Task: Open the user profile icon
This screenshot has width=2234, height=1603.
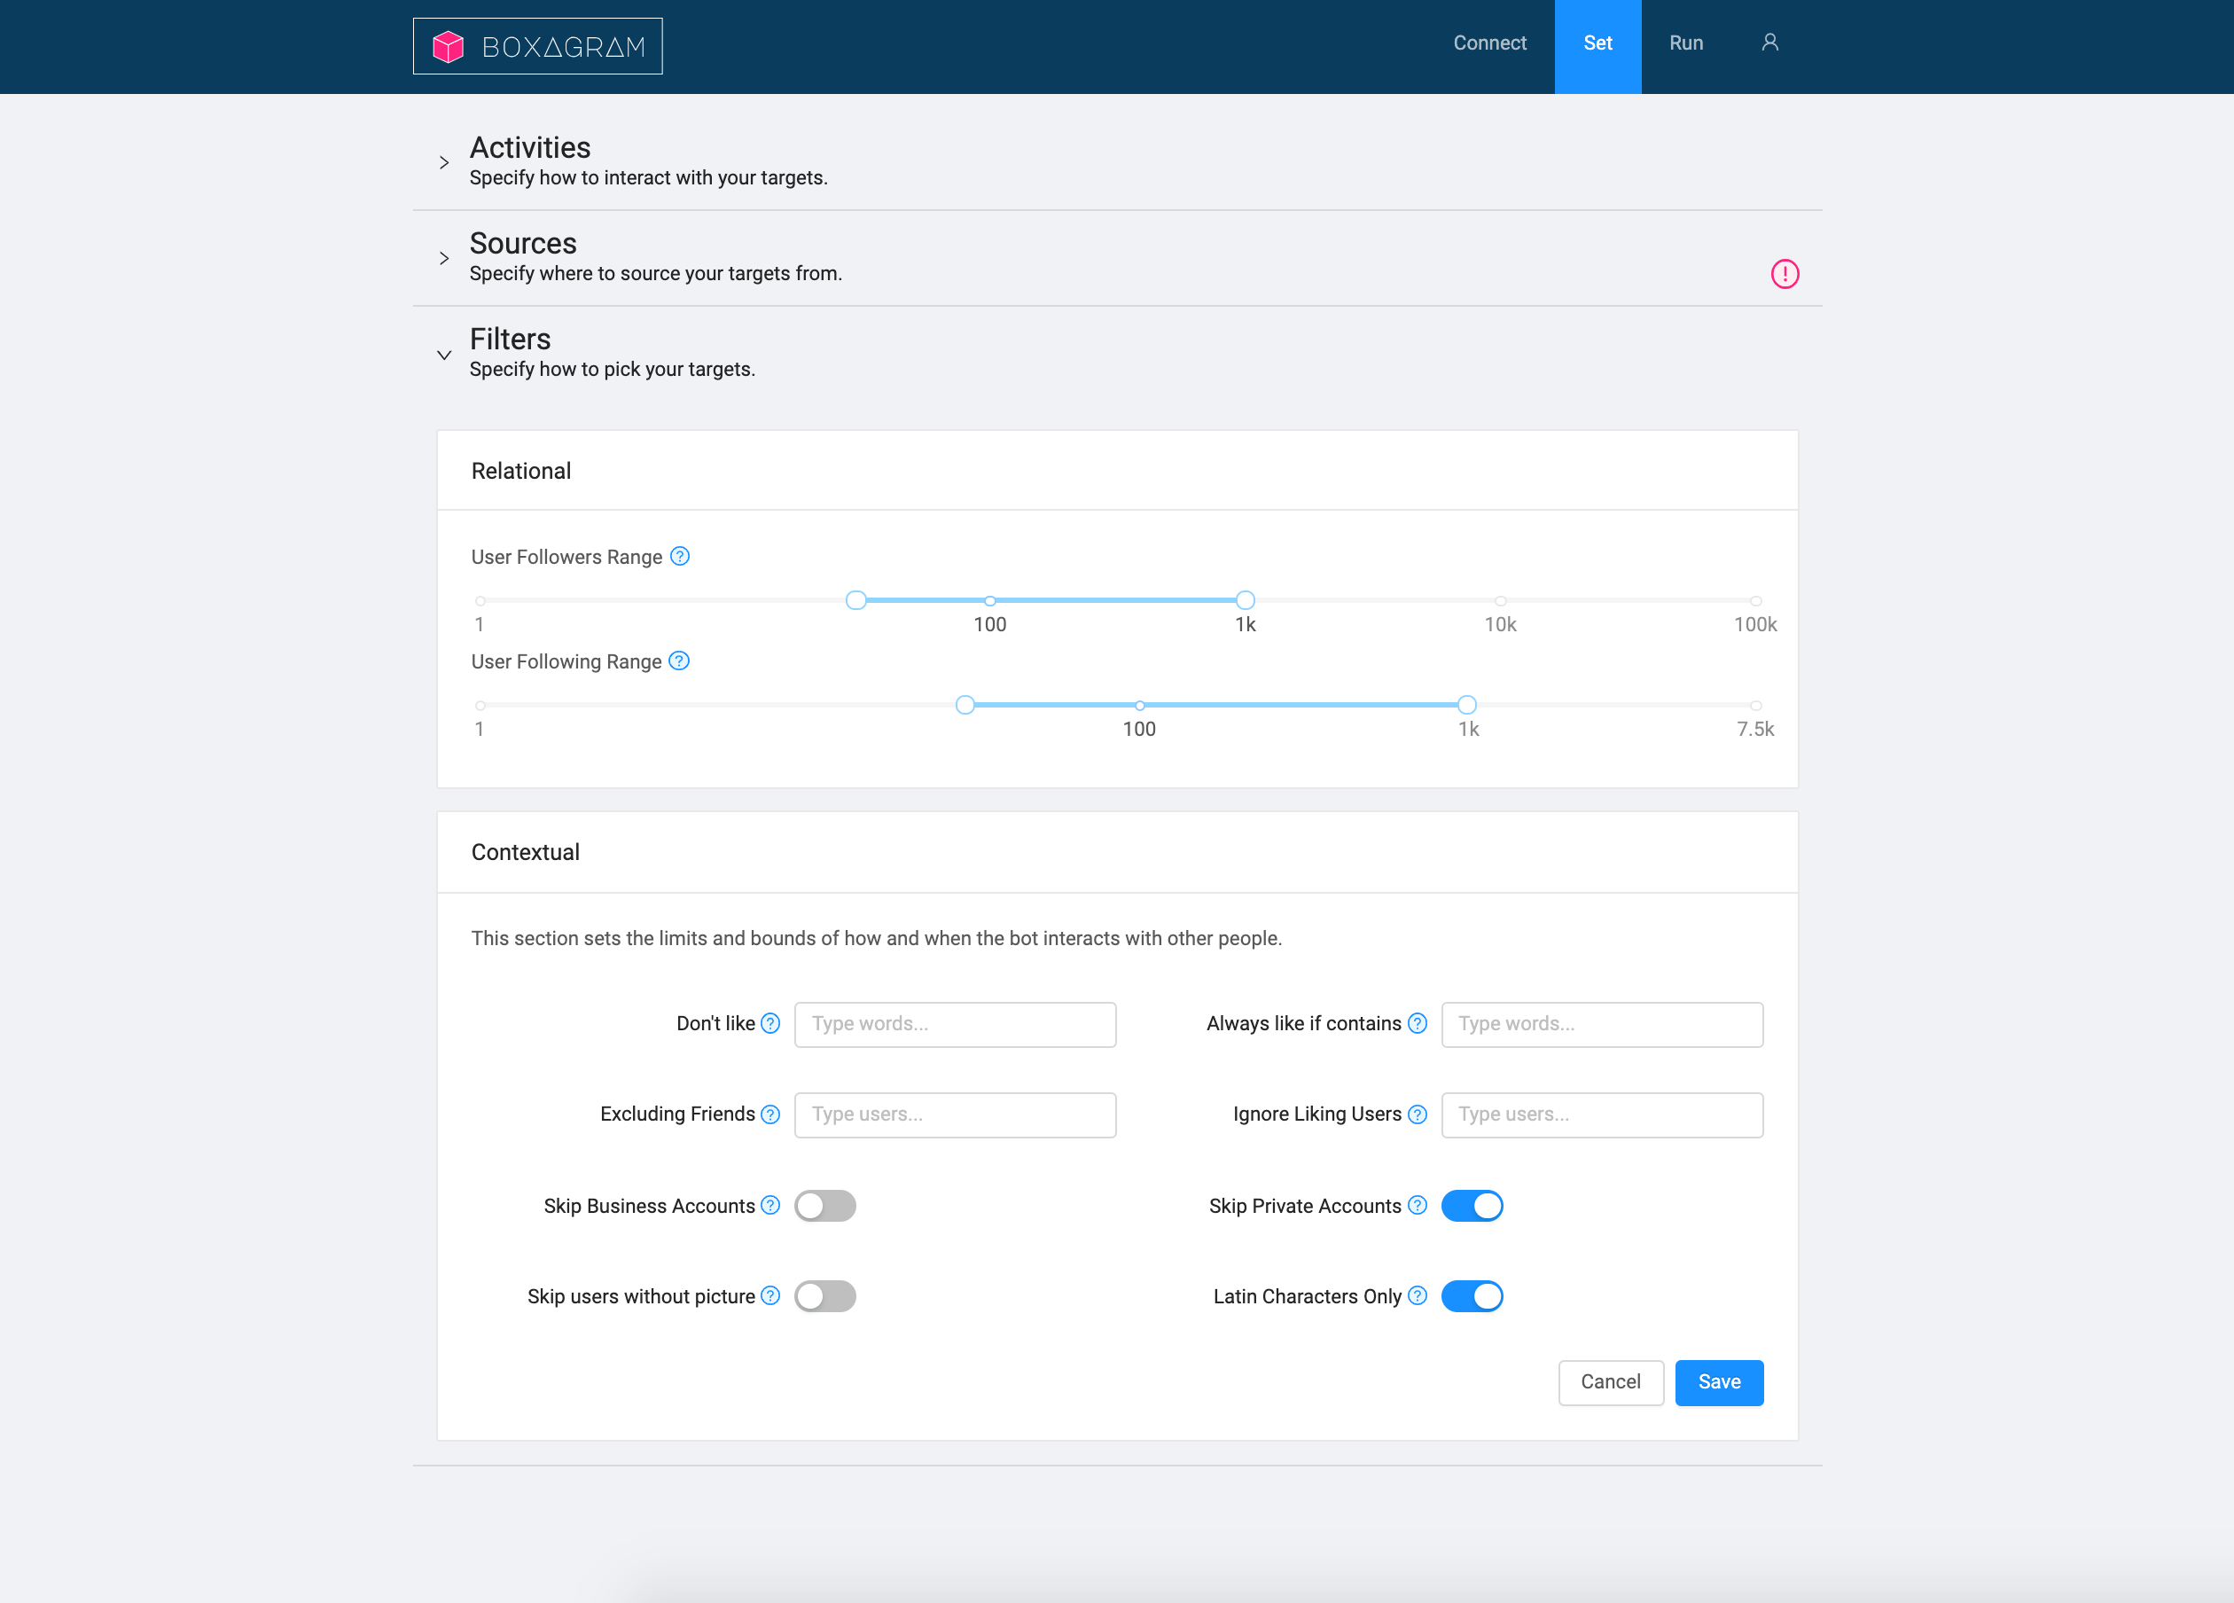Action: coord(1769,43)
